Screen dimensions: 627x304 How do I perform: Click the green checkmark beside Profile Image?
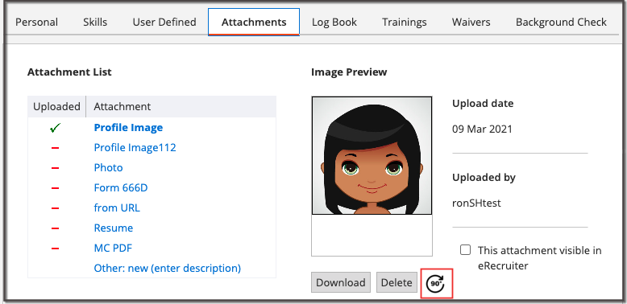click(55, 128)
